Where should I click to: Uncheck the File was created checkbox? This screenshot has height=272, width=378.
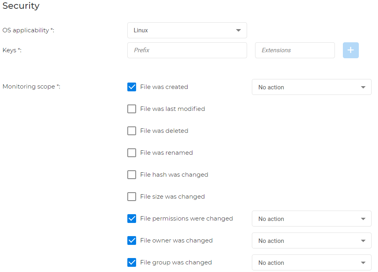[132, 87]
